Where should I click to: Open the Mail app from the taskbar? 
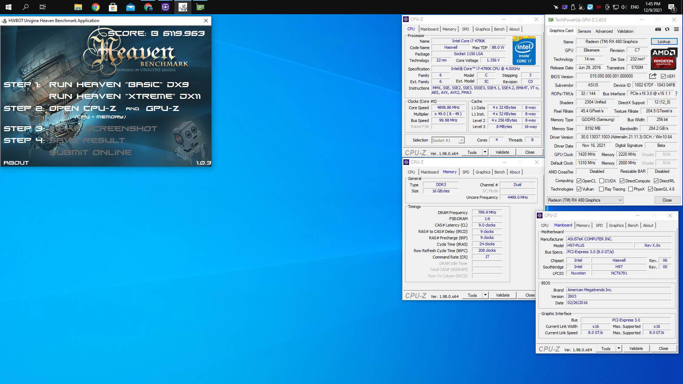coord(131,7)
